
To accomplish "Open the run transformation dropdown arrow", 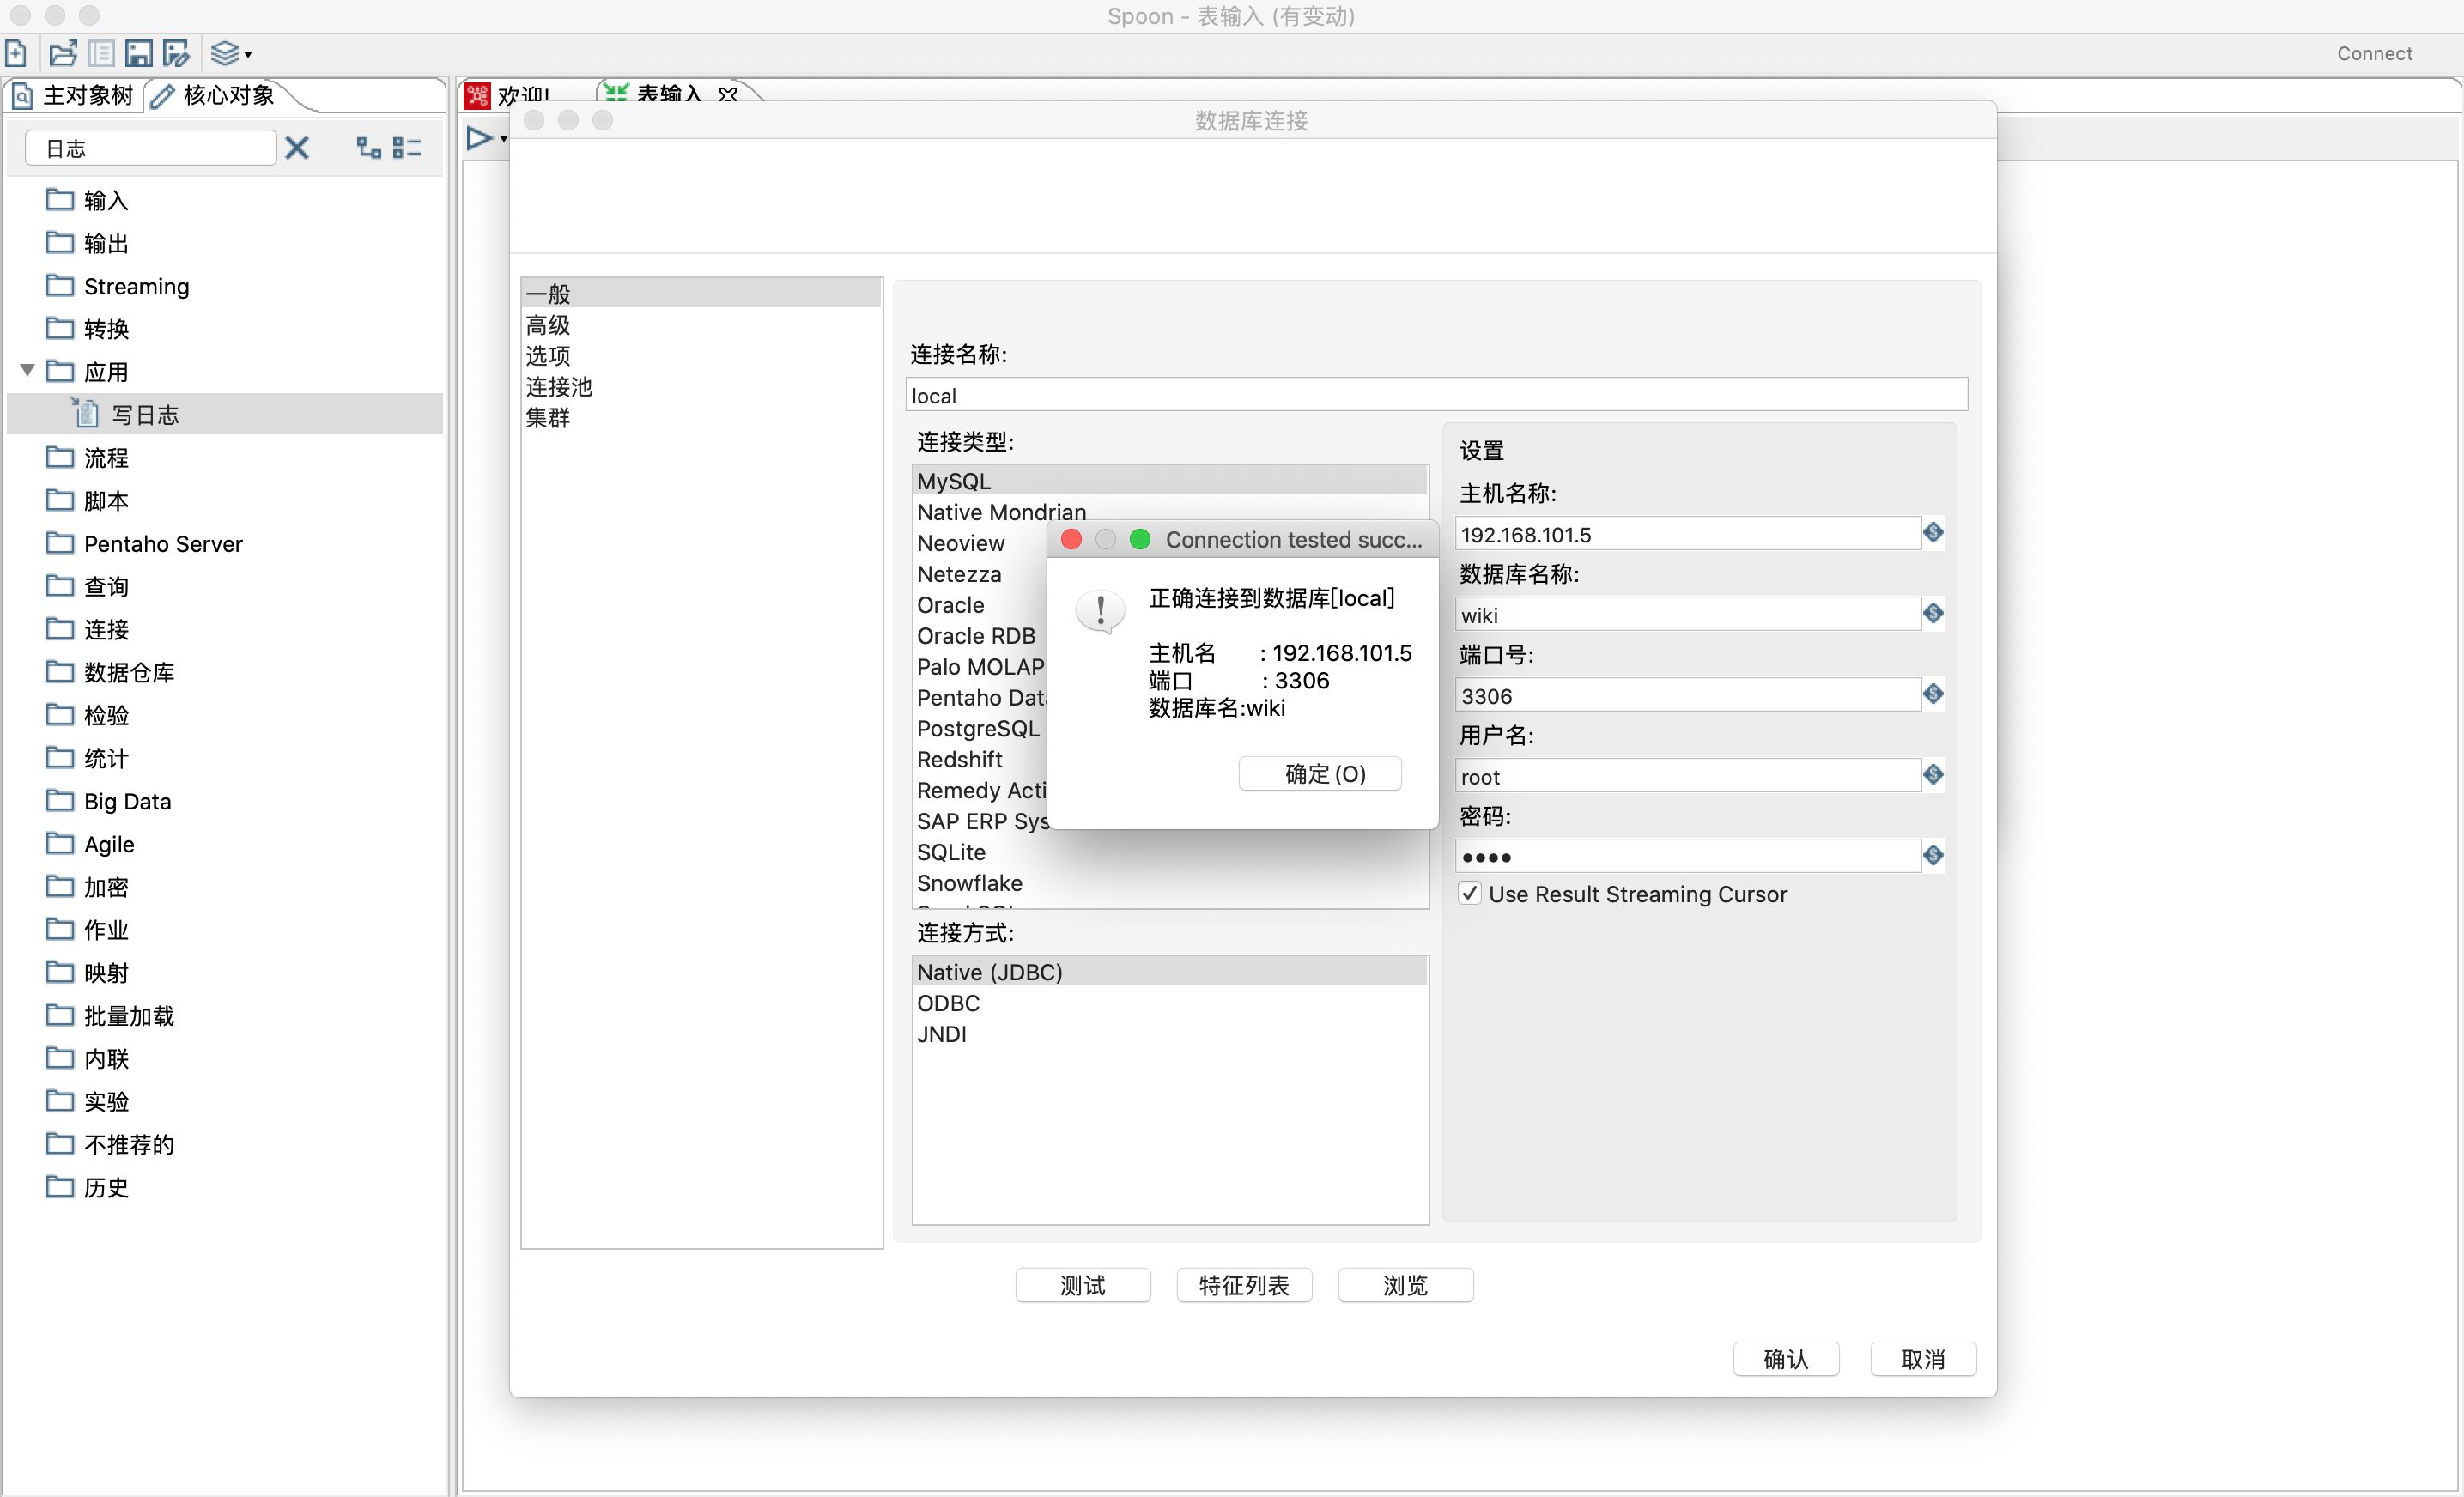I will click(503, 139).
